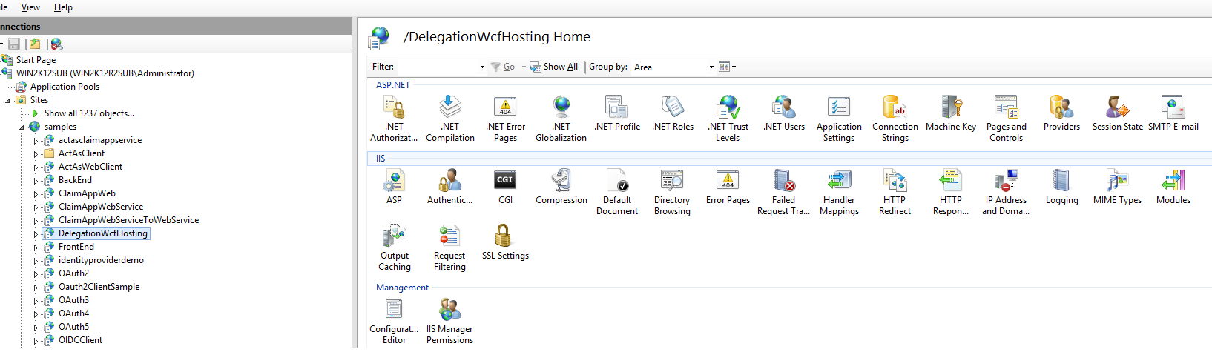The image size is (1212, 352).
Task: Open the Filter dropdown
Action: pos(482,67)
